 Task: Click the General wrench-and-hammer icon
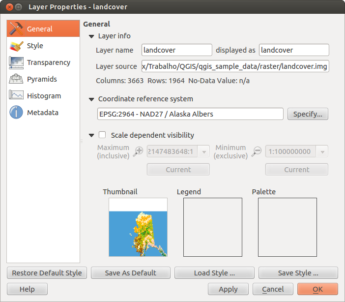[16, 29]
